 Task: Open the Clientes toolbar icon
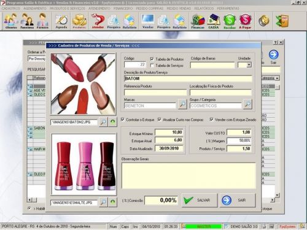point(11,21)
